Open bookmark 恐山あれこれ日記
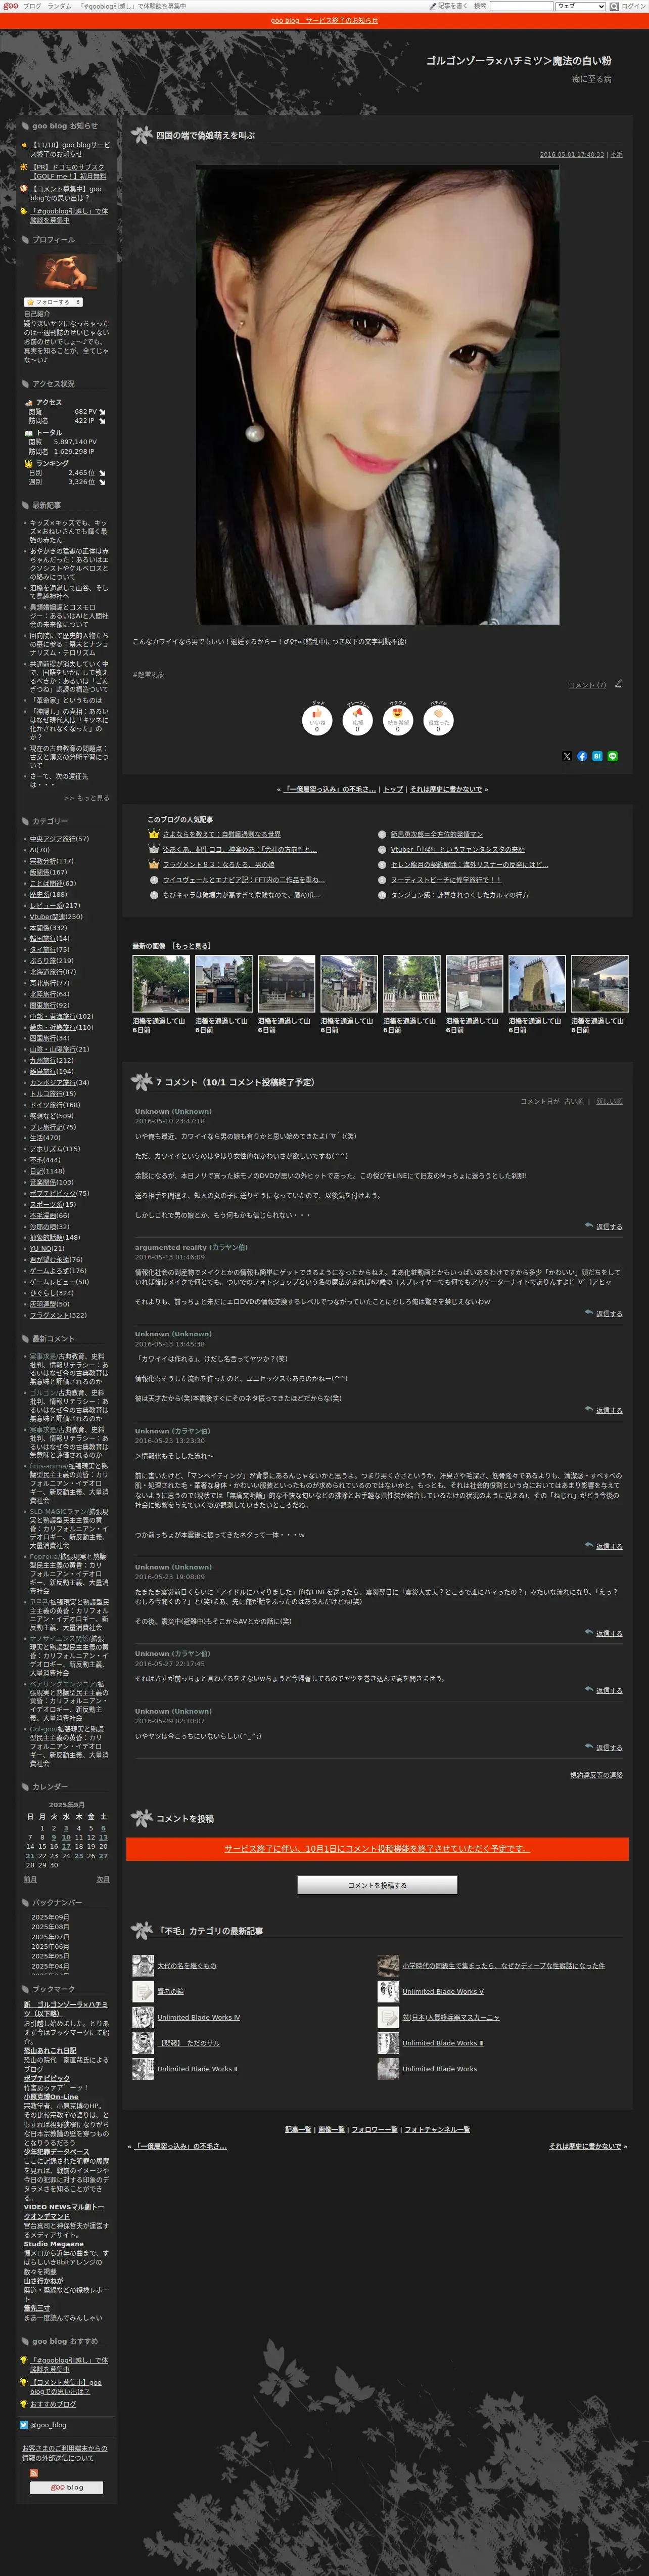649x2576 pixels. pyautogui.click(x=50, y=2050)
